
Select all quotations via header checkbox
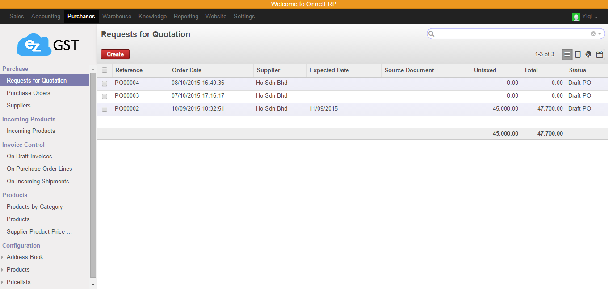pos(105,70)
